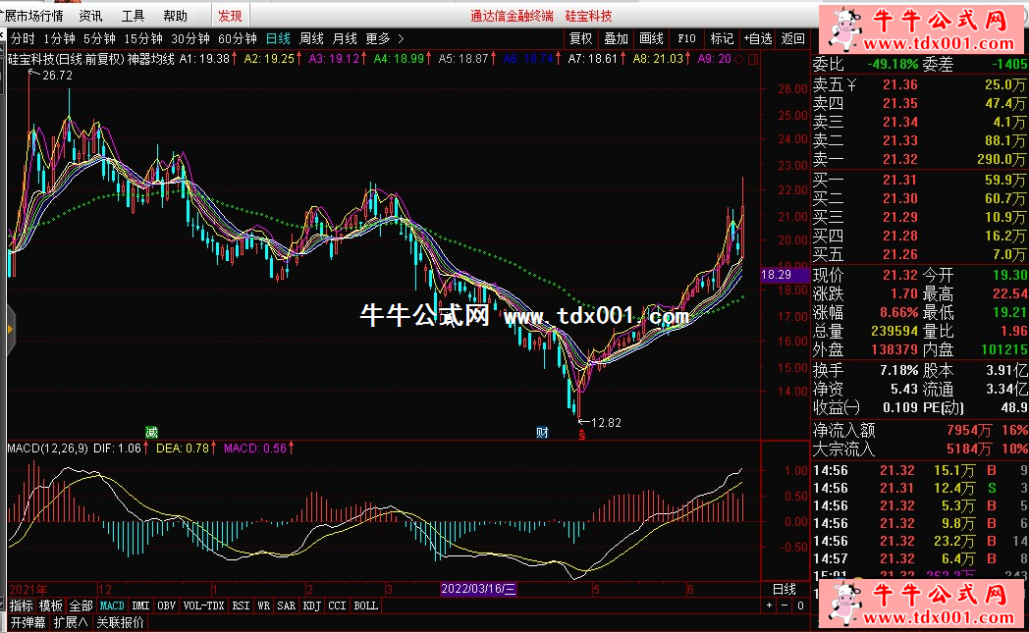Screen dimensions: 1029x633
Task: Click the 模板 tab at bottom
Action: point(51,606)
